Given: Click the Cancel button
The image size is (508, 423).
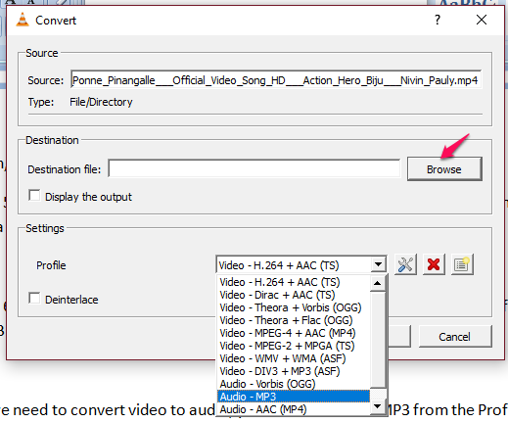Looking at the screenshot, I should click(455, 337).
